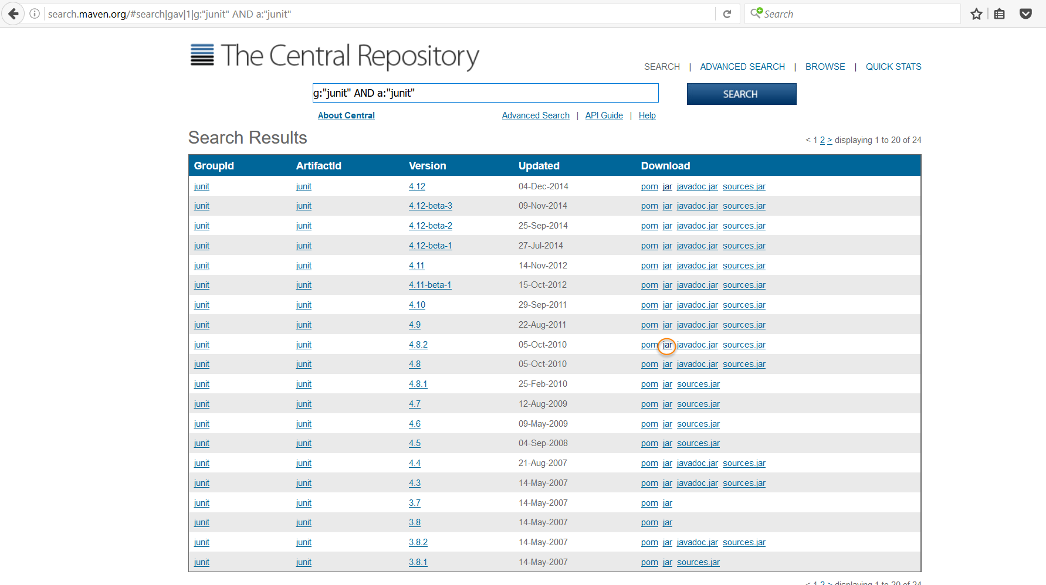
Task: Open ADVANCED SEARCH in top navigation
Action: [x=742, y=67]
